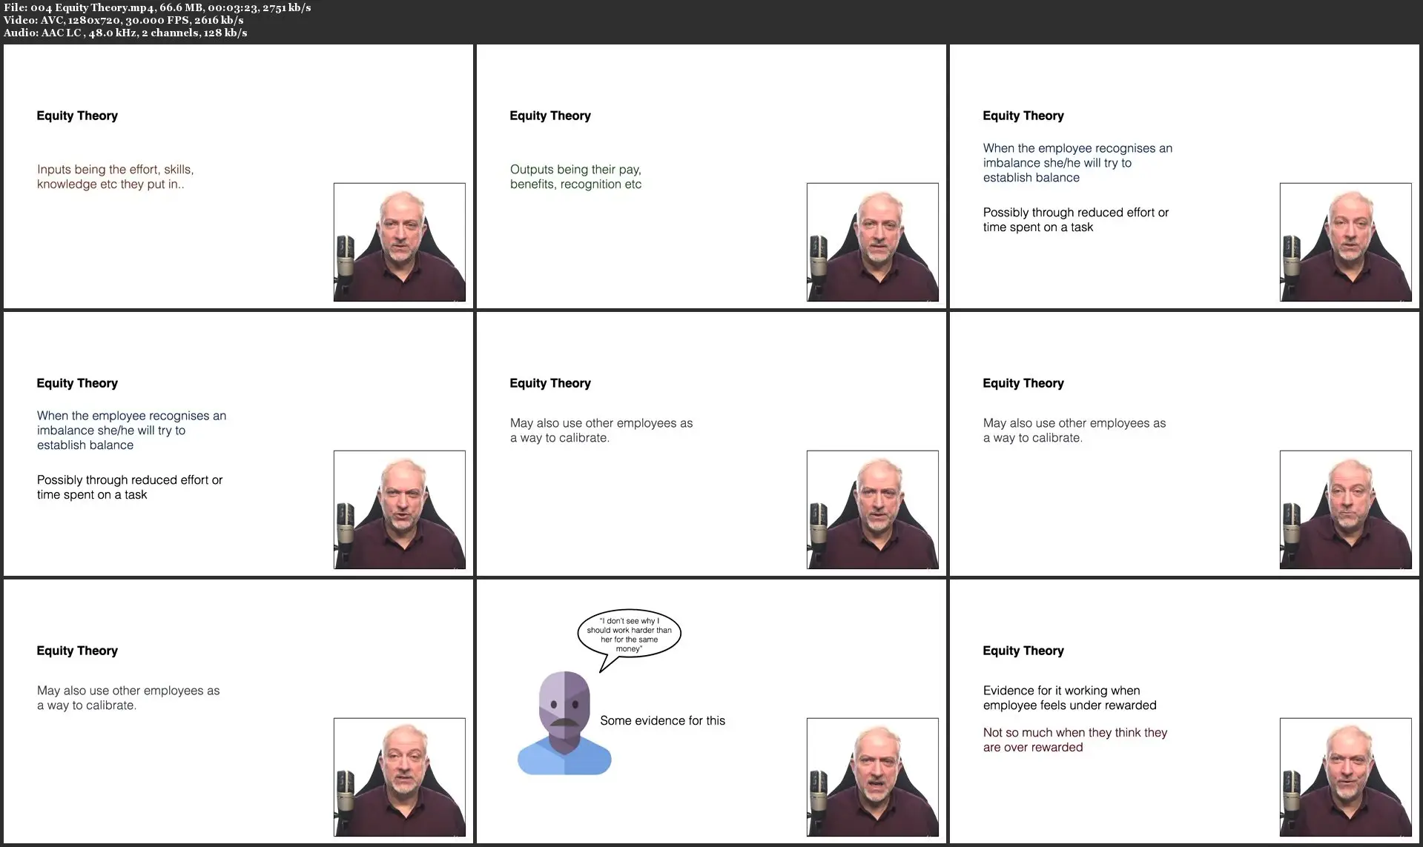Click 'Equity Theory' heading above the Inputs text

77,116
